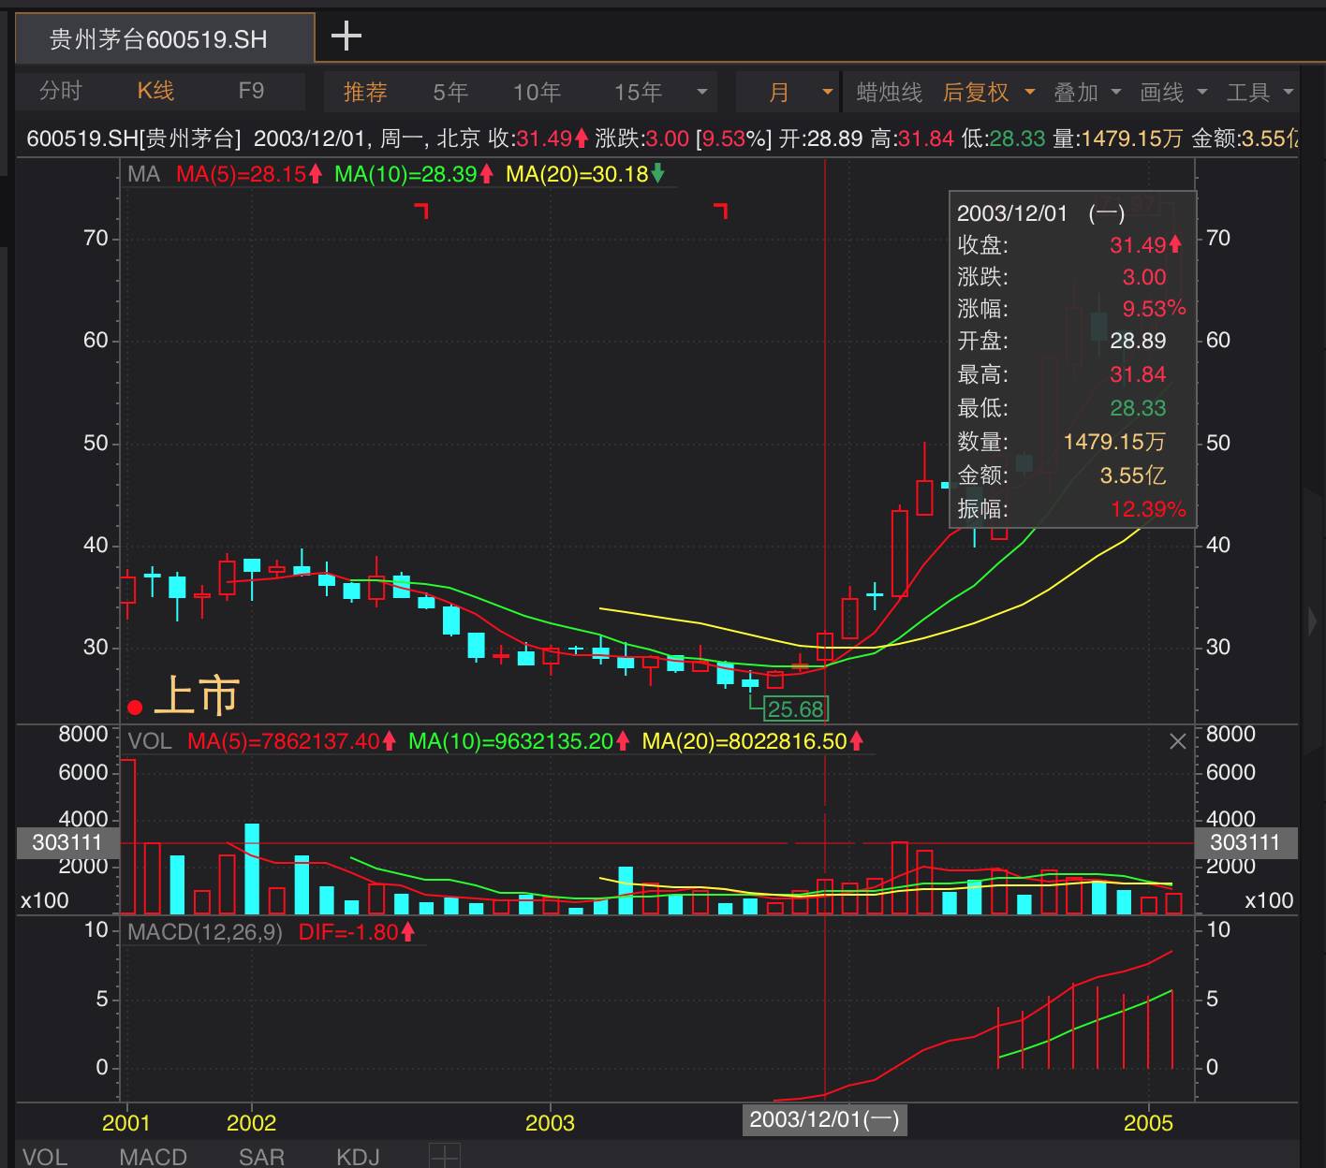
Task: Click the 2003 year label on the time axis
Action: (x=550, y=1122)
